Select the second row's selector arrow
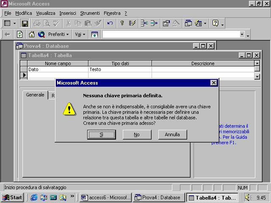The image size is (271, 203). click(24, 75)
